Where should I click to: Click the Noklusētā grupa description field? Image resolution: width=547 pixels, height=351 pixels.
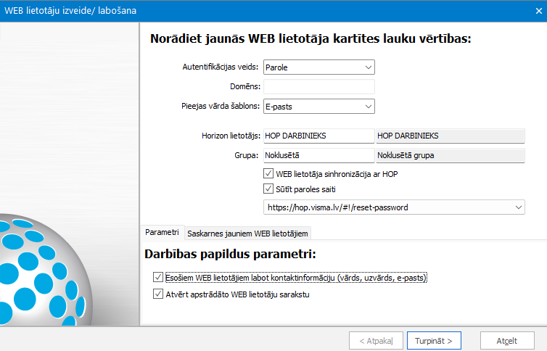click(451, 155)
